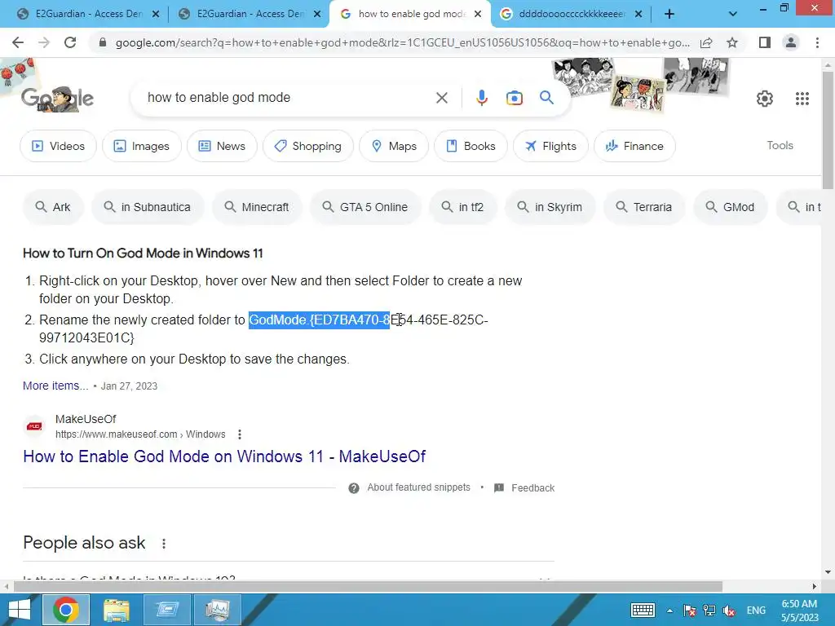
Task: Select the Ark suggestion chip
Action: coord(53,207)
